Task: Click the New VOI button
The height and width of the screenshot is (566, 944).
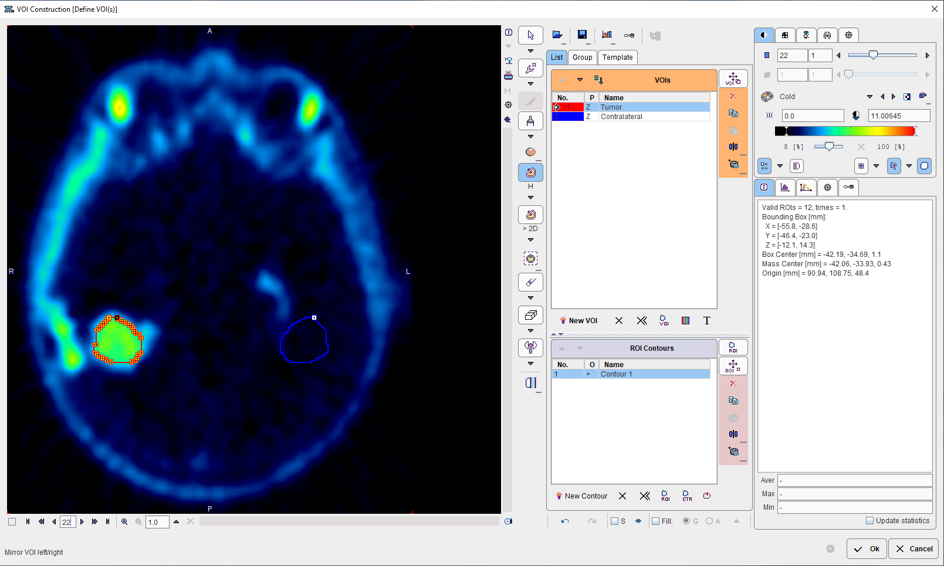Action: tap(578, 321)
